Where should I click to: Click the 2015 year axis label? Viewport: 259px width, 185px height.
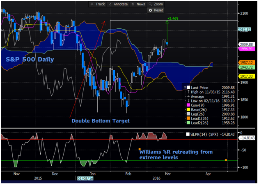(x=38, y=178)
